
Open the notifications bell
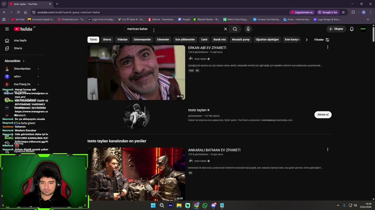coord(352,29)
